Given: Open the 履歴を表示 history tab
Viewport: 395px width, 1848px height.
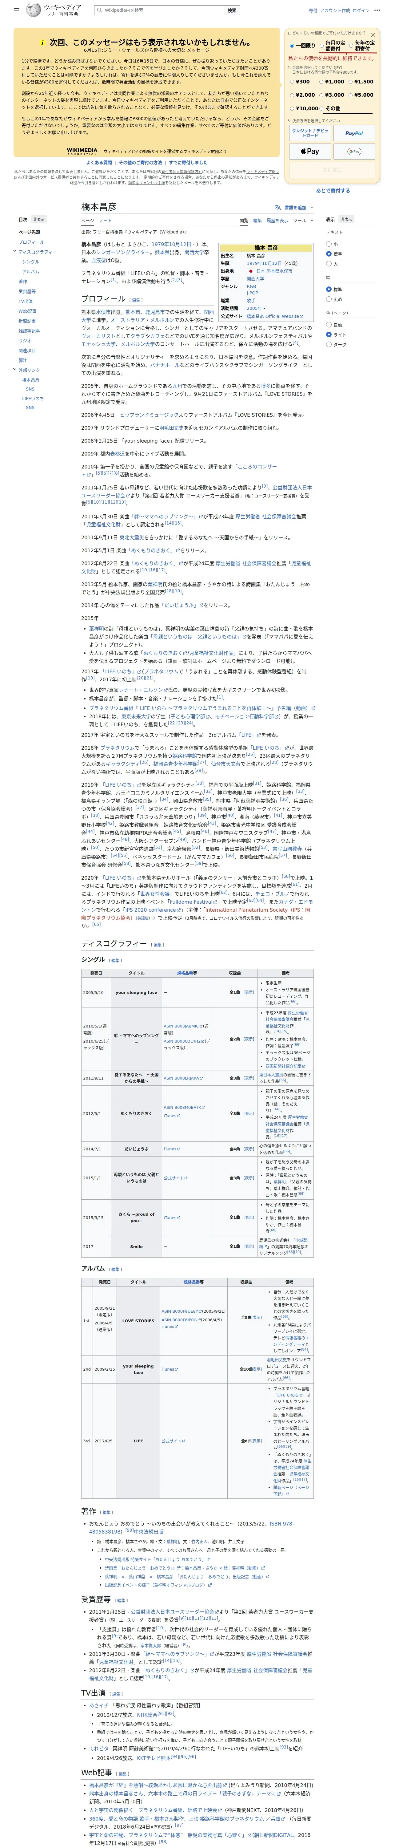Looking at the screenshot, I should [x=277, y=221].
